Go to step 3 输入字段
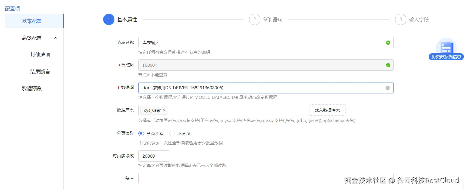The image size is (465, 190). pyautogui.click(x=412, y=19)
